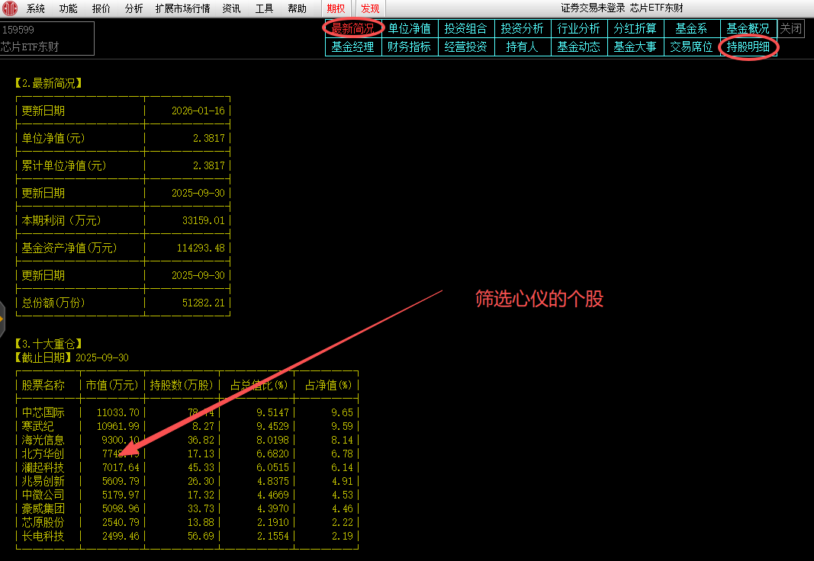Click the 关闭 button
Screen dimensions: 814x561
point(790,28)
